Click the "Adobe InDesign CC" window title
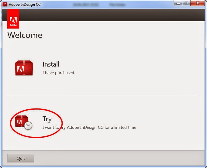The height and width of the screenshot is (168, 207). 25,5
